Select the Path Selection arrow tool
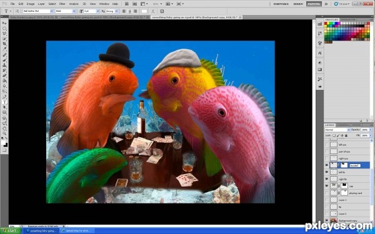375x234 pixels. coord(4,107)
